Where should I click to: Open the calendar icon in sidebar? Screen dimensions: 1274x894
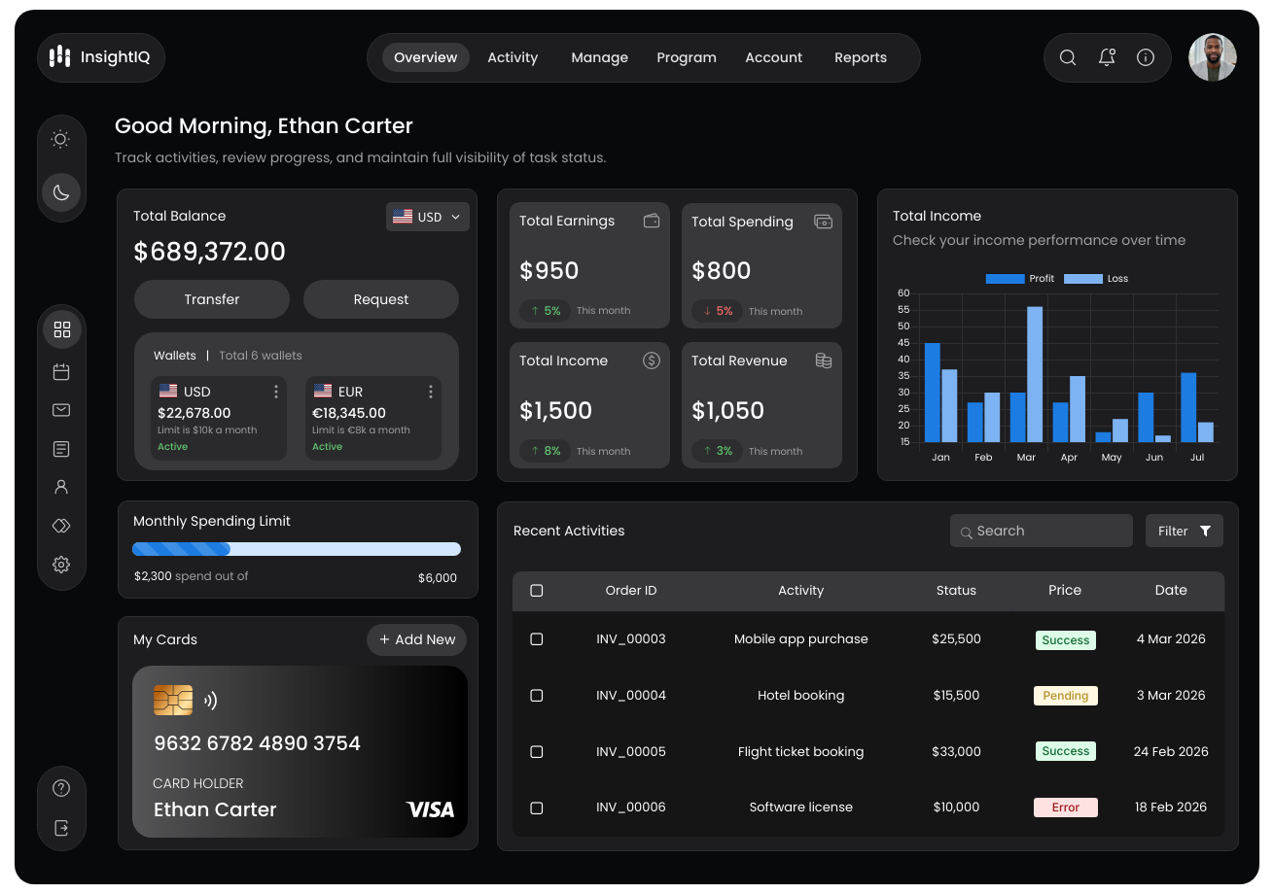click(61, 371)
